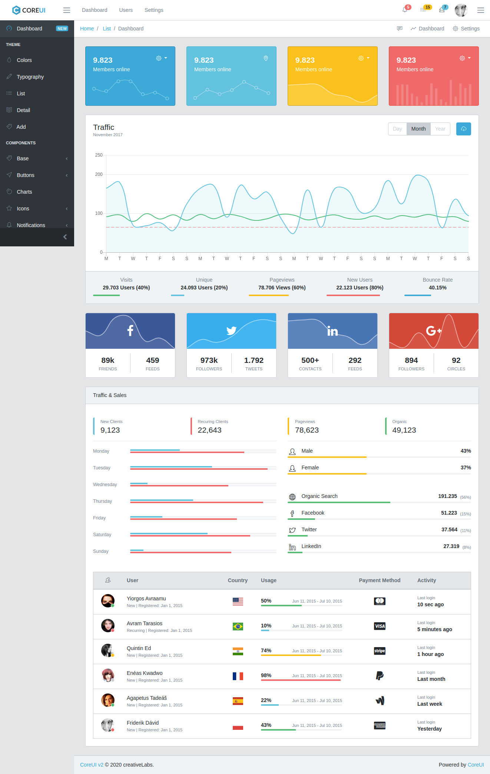490x774 pixels.
Task: Click the Google Plus icon on the social card
Action: (434, 331)
